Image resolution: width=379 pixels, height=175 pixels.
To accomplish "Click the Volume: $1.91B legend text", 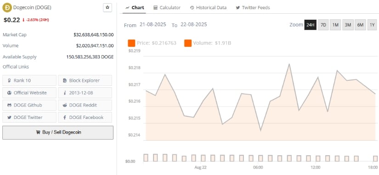I will 212,43.
